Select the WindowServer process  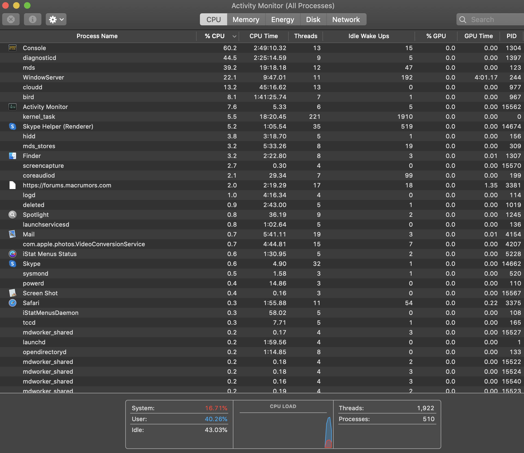pos(262,77)
